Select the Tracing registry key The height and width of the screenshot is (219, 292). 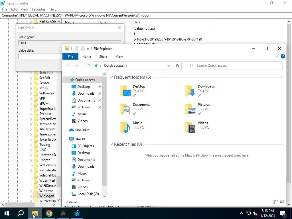44,145
